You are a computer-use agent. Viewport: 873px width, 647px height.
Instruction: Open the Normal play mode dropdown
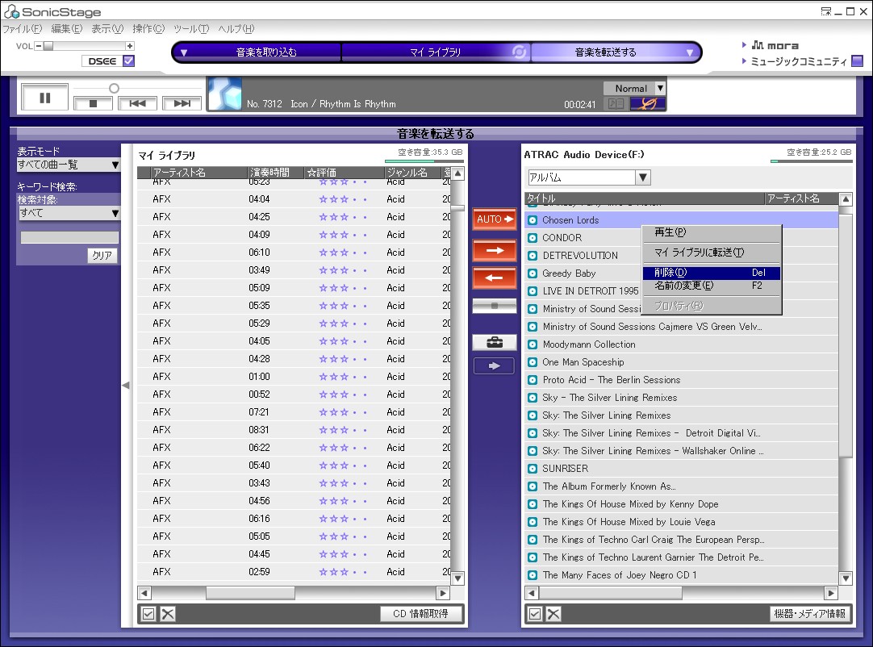click(660, 88)
